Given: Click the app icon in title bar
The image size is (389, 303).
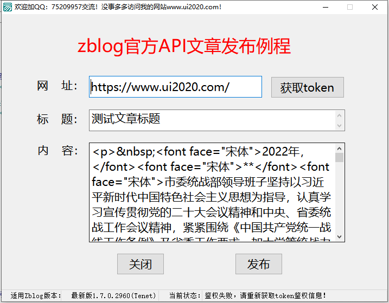Looking at the screenshot, I should click(x=7, y=7).
